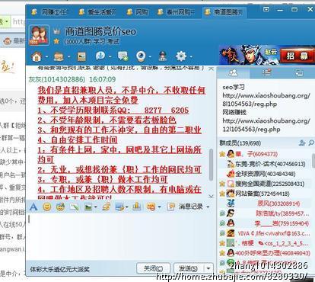Expand dropdown arrow beside settings gear

point(191,56)
